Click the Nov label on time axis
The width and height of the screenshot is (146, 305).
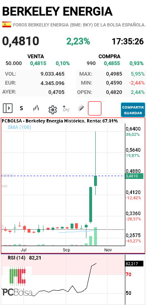point(108,250)
